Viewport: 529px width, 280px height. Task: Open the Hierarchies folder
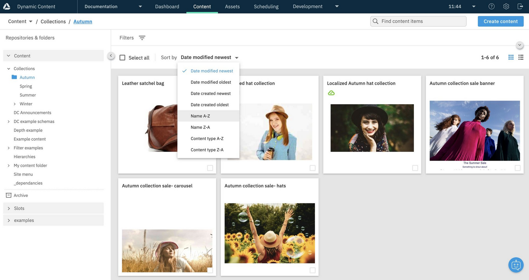coord(24,157)
